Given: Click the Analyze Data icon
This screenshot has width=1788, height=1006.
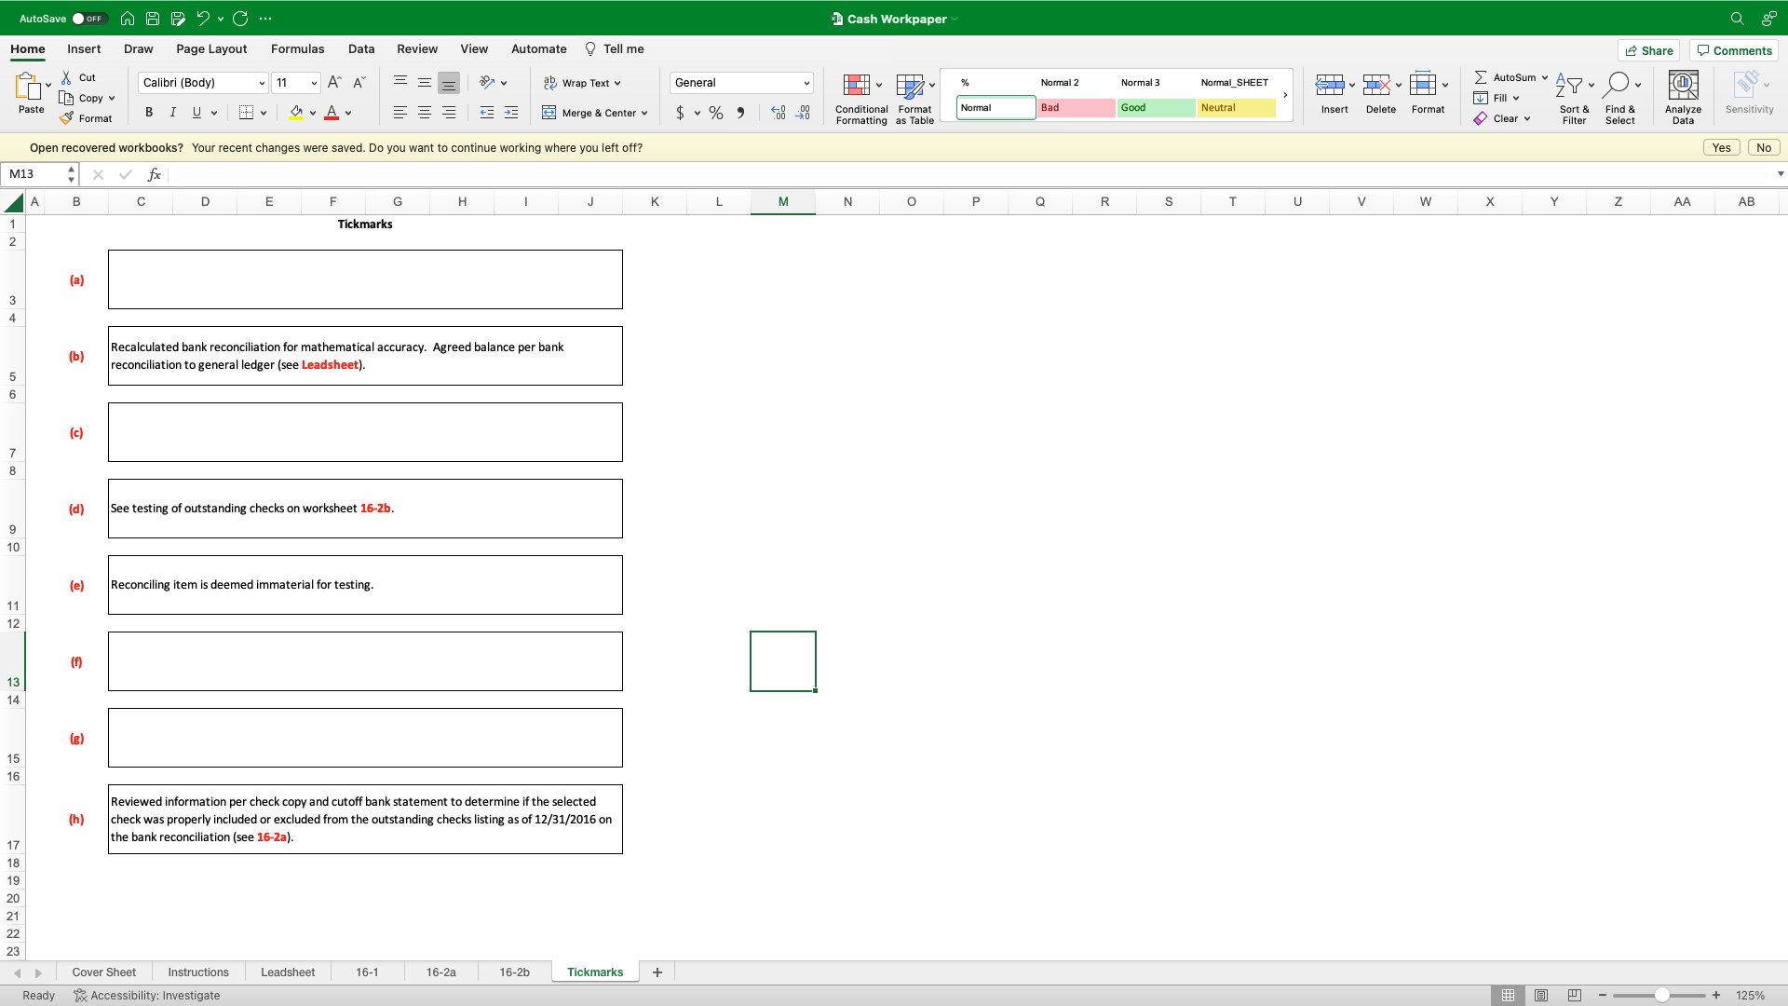Looking at the screenshot, I should point(1683,86).
